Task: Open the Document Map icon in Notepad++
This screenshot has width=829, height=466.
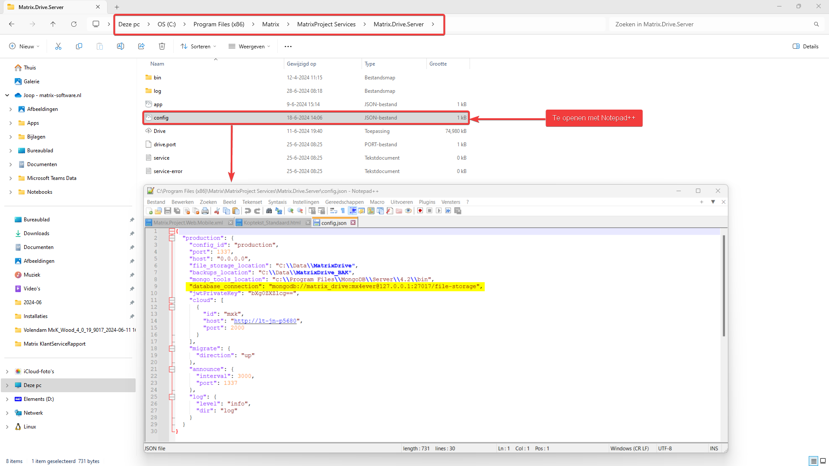Action: (371, 211)
